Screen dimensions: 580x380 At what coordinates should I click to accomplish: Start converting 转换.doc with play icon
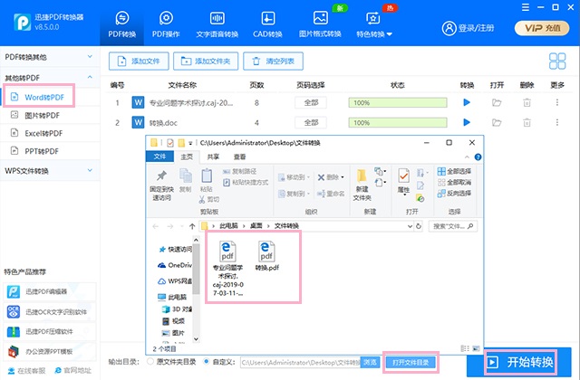[x=467, y=122]
